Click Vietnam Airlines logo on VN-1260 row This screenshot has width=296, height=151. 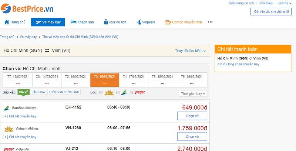9,129
